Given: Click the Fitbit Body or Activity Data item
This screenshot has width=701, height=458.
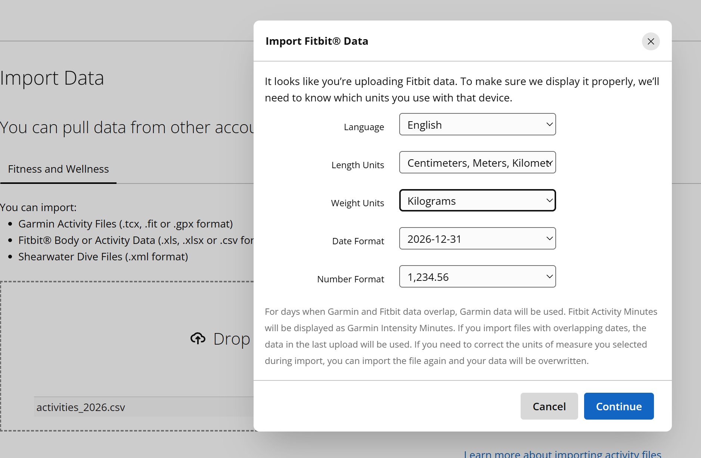Looking at the screenshot, I should 136,240.
